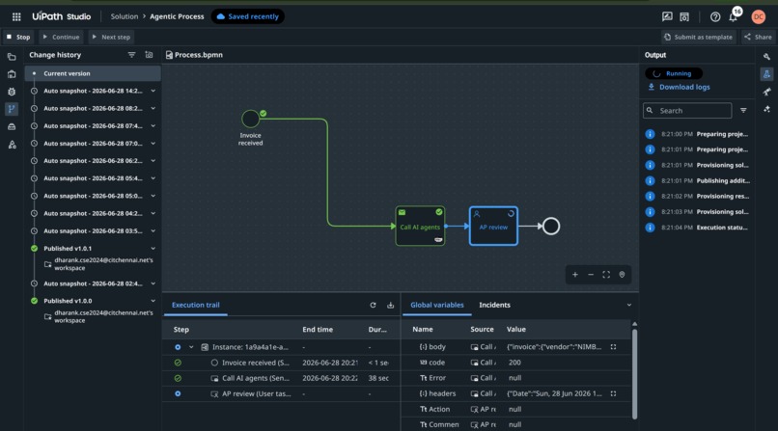Fit diagram to screen
This screenshot has width=778, height=431.
(x=606, y=275)
